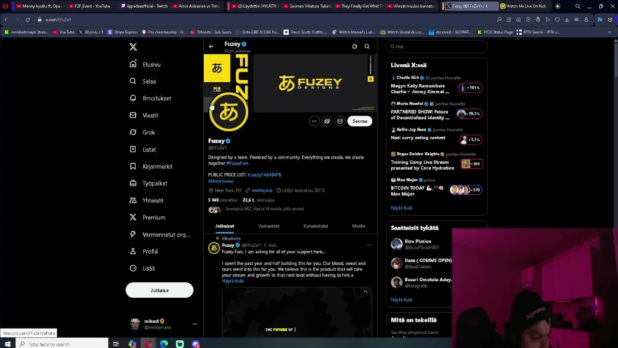Switch to the Vastaukset tab

point(269,226)
